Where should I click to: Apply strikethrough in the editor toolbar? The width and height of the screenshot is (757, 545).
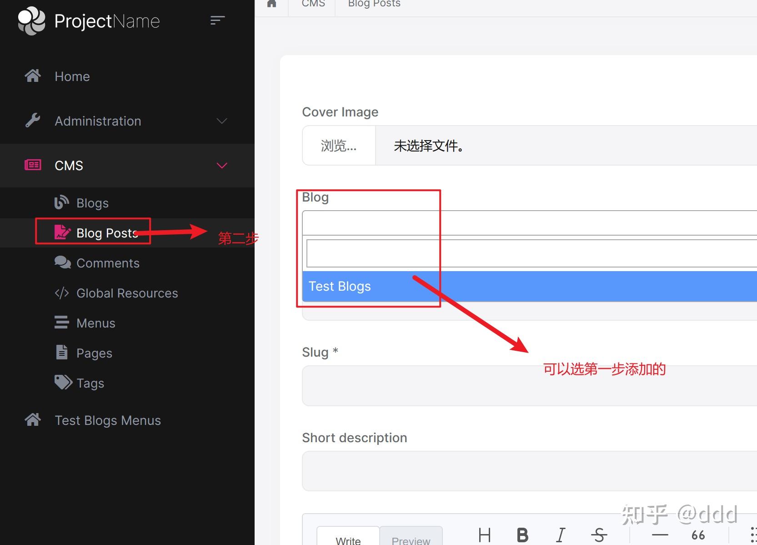[x=600, y=535]
